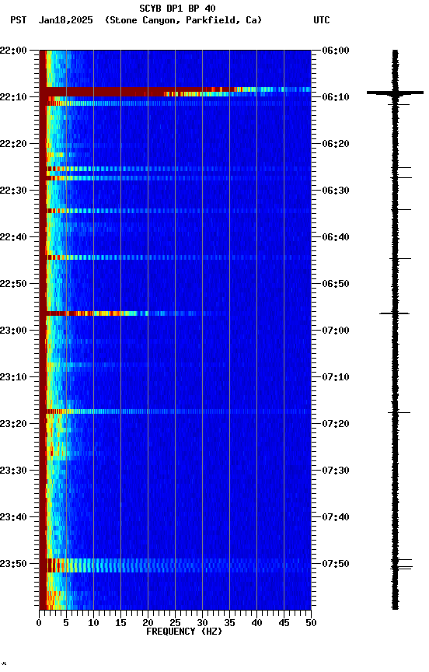The width and height of the screenshot is (429, 672).
Task: Click the '50' frequency axis label
Action: pyautogui.click(x=311, y=624)
